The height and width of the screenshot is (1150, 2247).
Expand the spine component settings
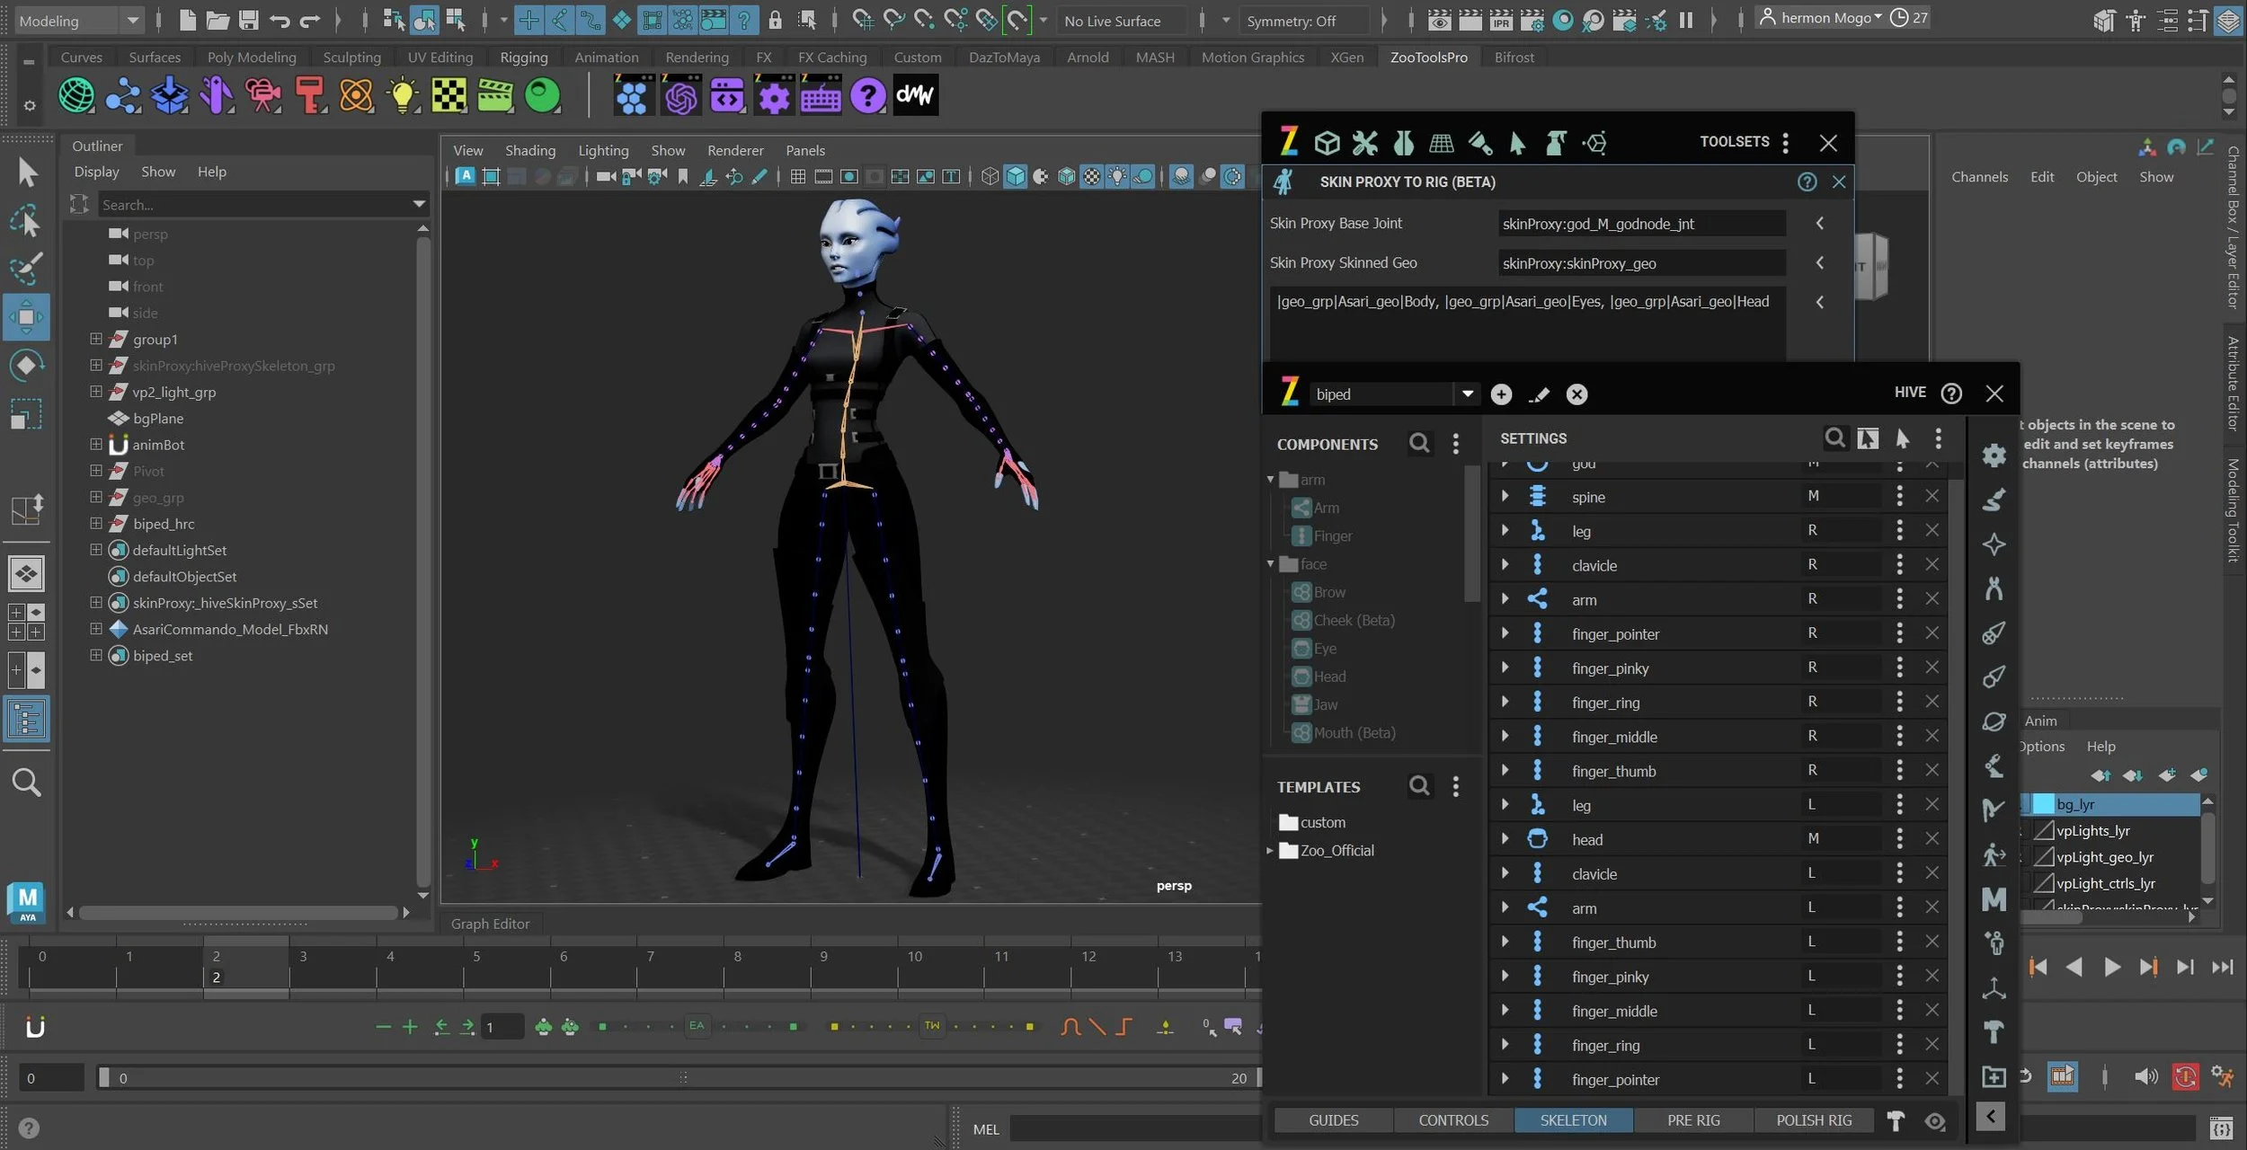pos(1505,496)
